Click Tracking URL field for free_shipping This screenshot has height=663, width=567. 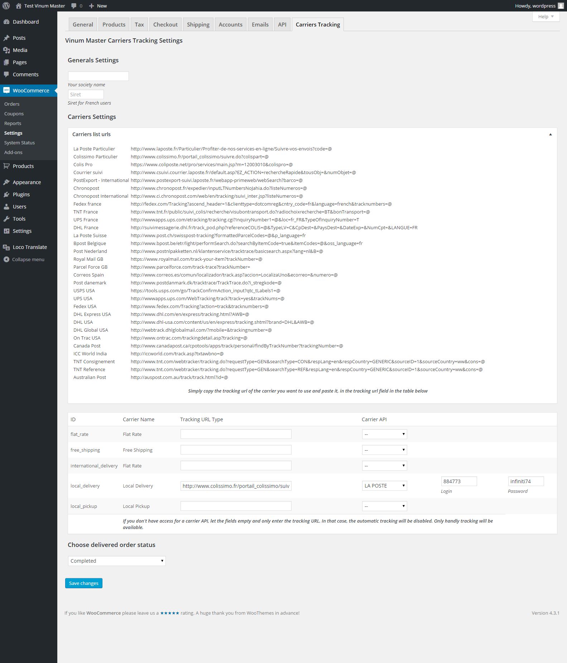[x=236, y=450]
